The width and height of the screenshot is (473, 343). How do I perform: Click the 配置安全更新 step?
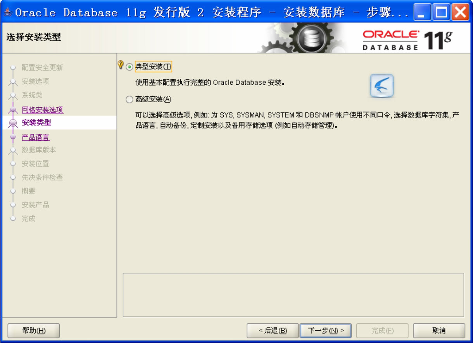[42, 68]
